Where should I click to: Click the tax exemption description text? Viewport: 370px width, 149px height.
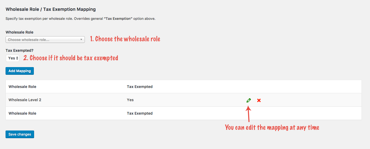click(80, 19)
